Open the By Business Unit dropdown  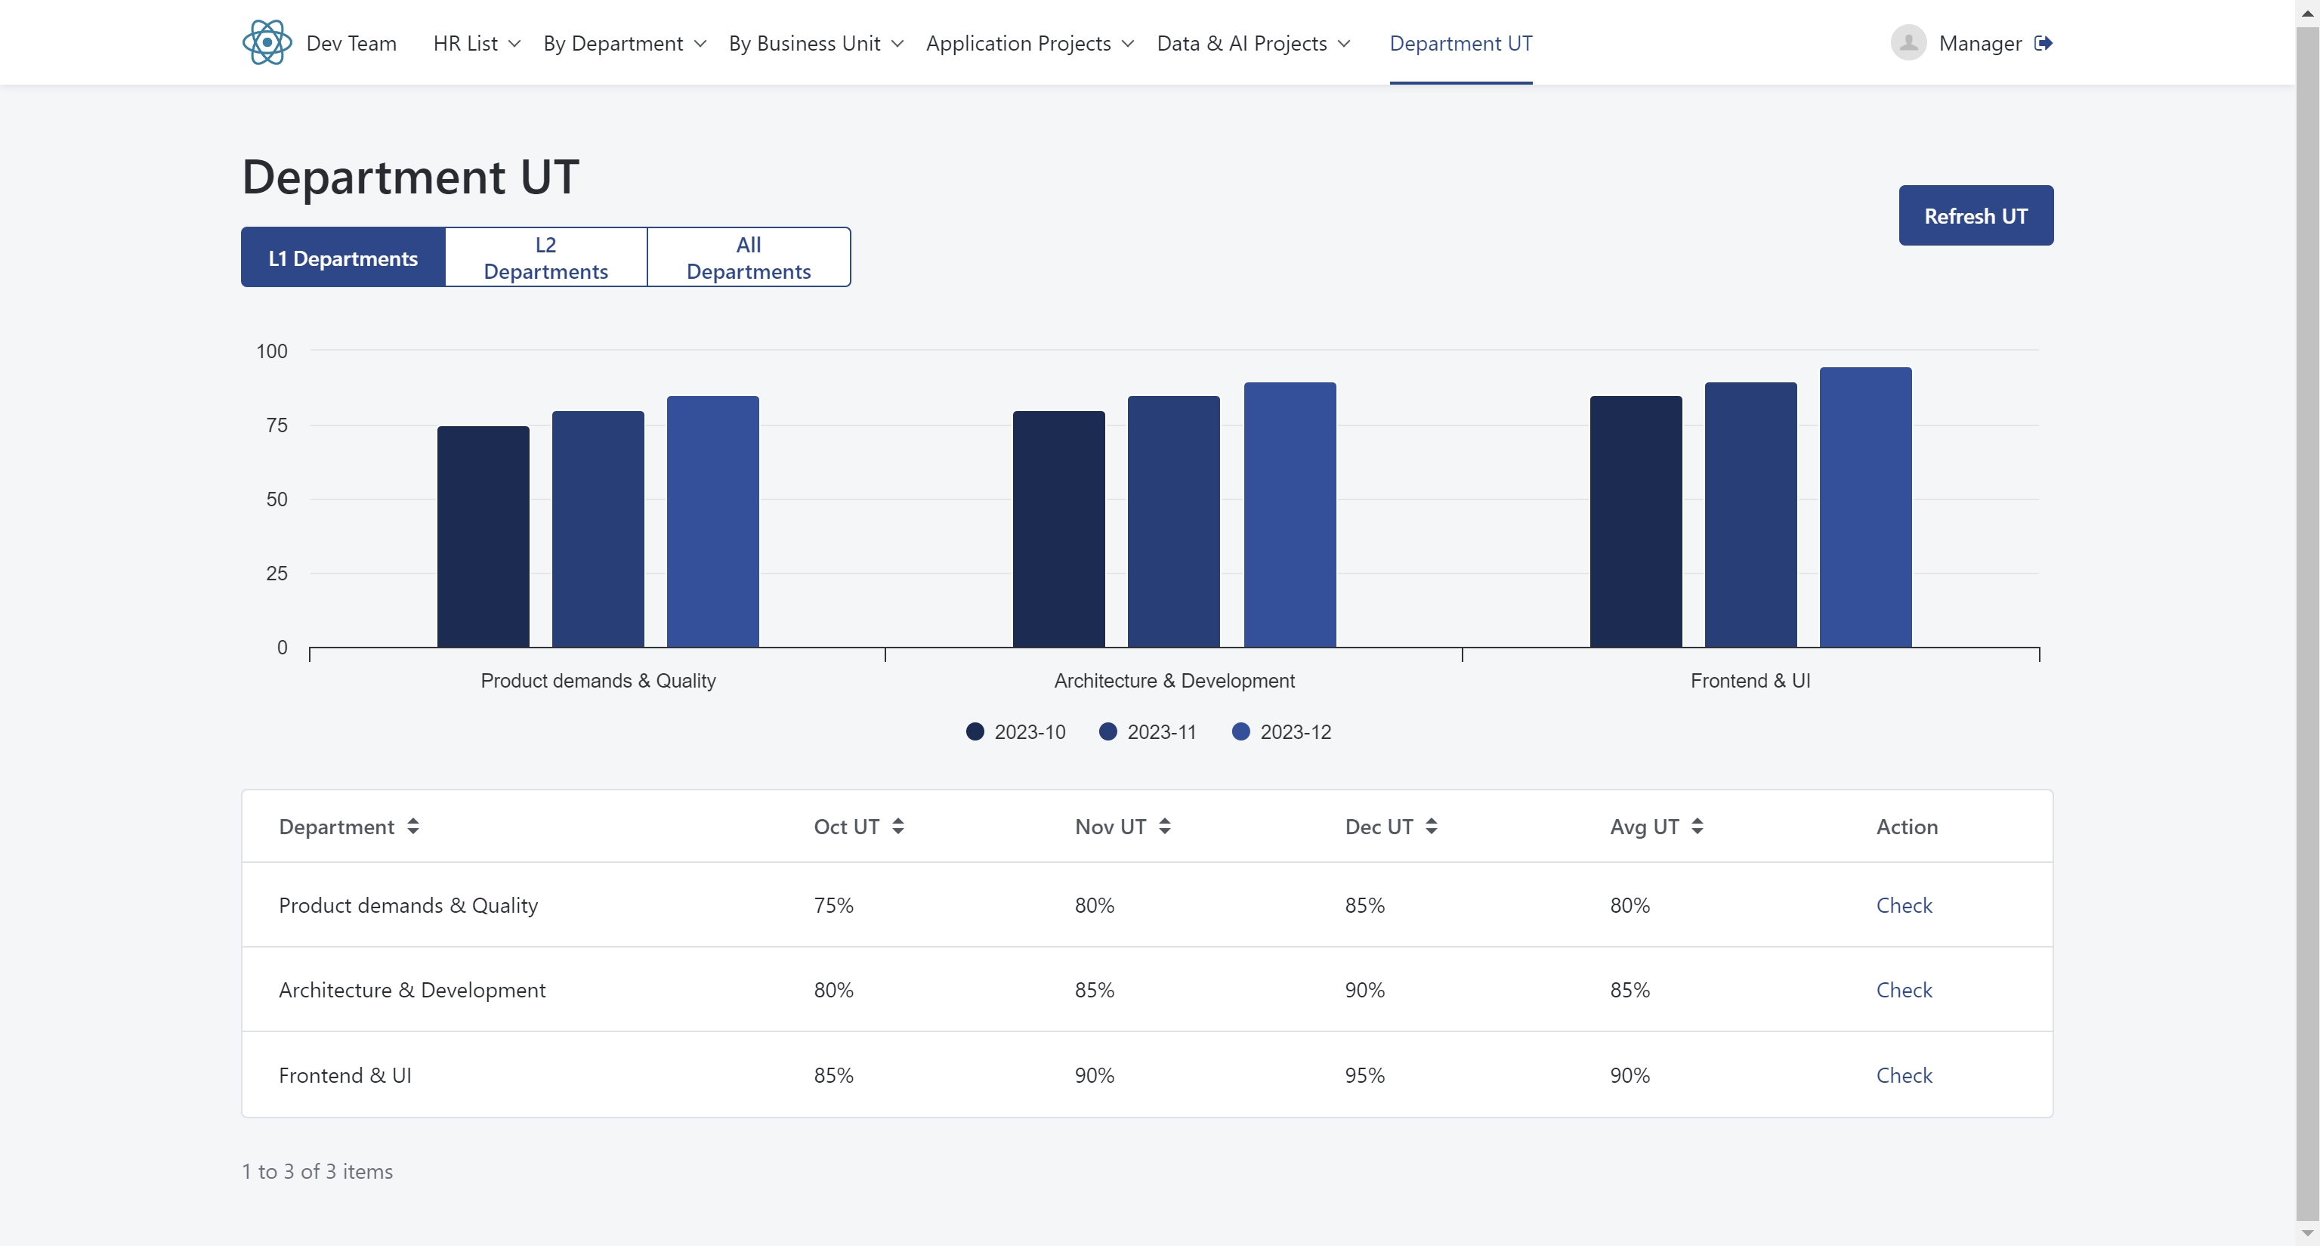[816, 43]
